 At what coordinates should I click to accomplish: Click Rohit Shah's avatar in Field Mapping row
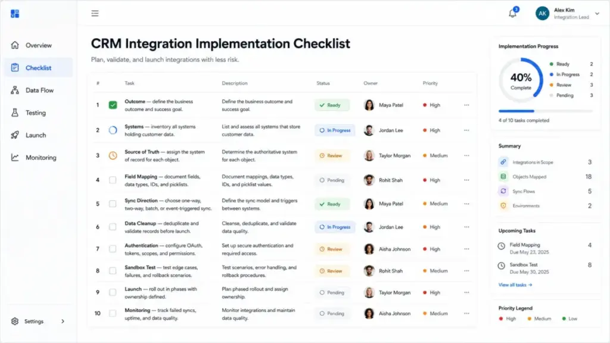(x=369, y=180)
